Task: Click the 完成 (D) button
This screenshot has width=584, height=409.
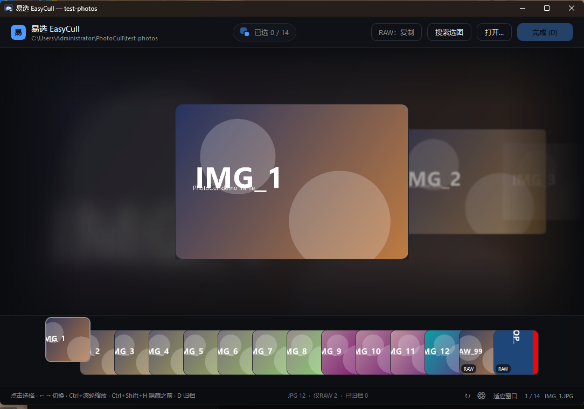Action: click(545, 32)
